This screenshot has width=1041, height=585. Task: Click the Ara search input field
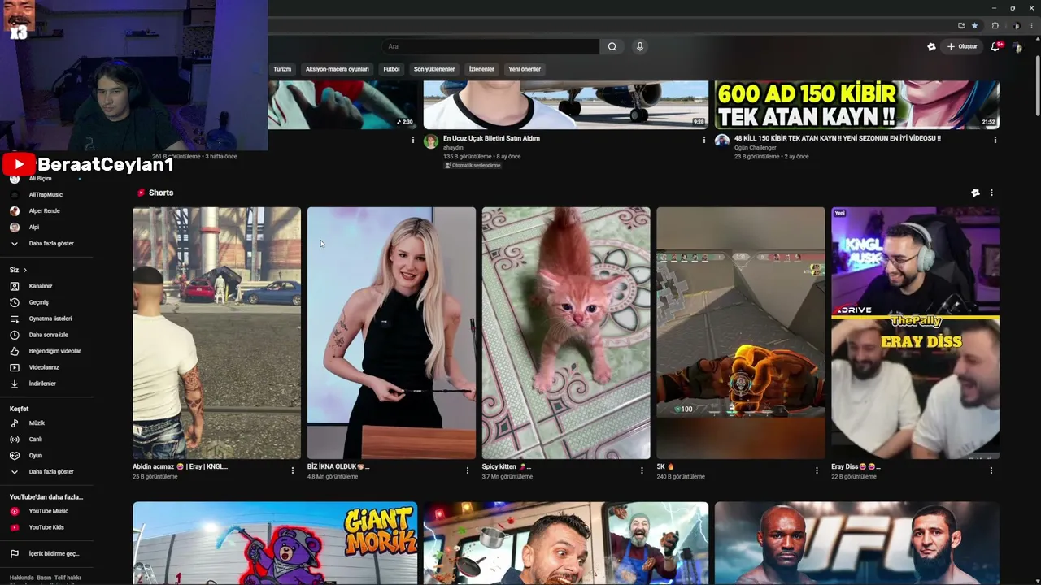click(x=493, y=46)
